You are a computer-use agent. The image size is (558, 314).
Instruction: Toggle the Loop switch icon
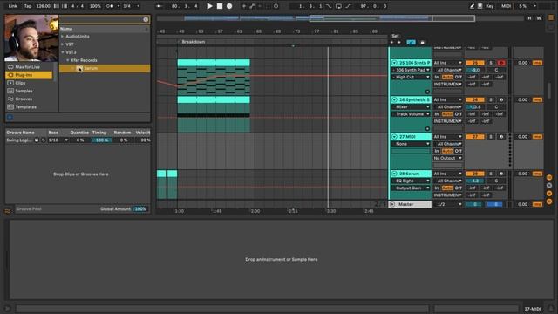tap(338, 6)
